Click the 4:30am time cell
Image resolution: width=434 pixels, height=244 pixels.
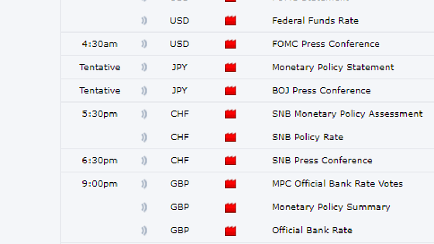pyautogui.click(x=99, y=44)
